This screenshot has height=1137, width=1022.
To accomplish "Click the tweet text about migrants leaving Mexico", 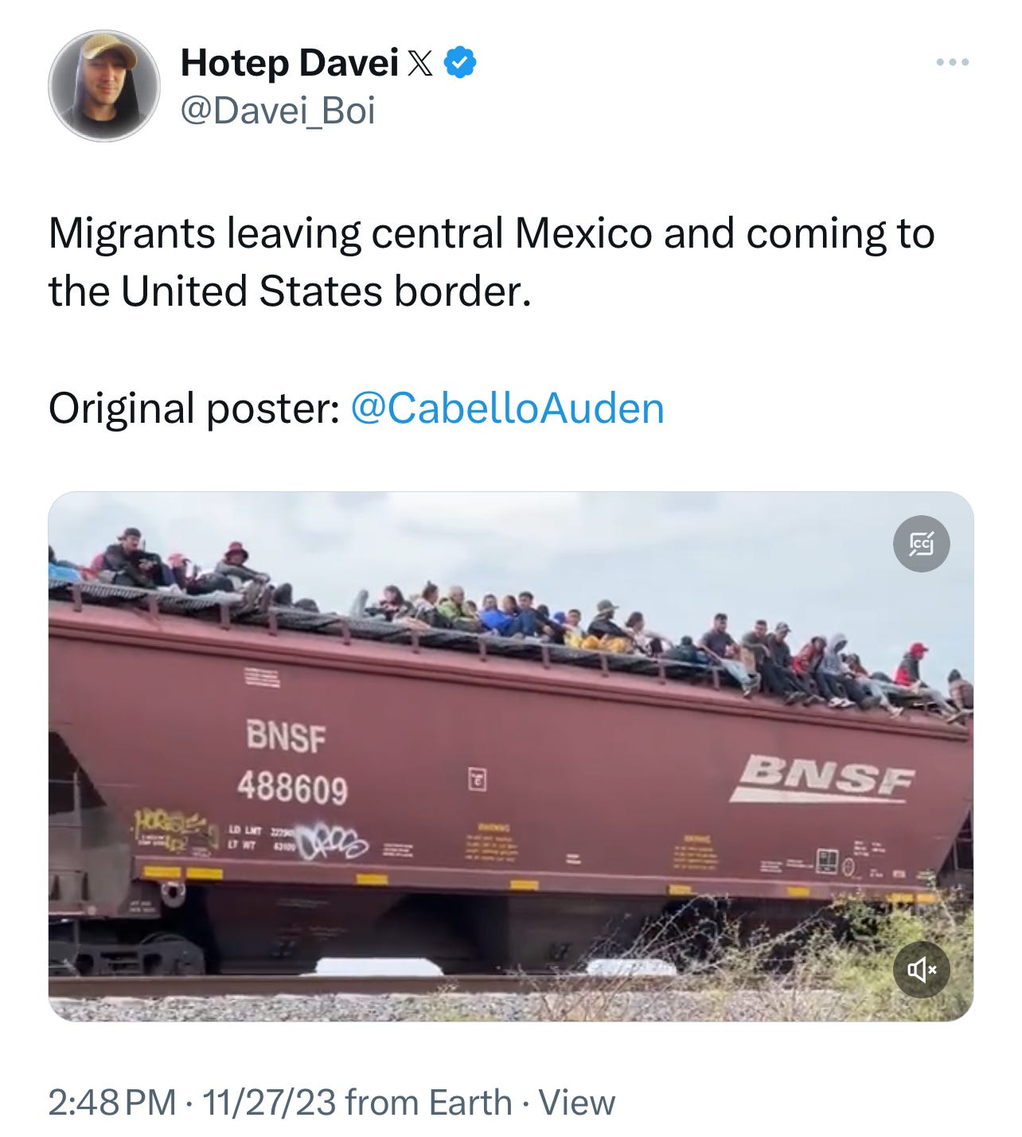I will click(x=491, y=262).
